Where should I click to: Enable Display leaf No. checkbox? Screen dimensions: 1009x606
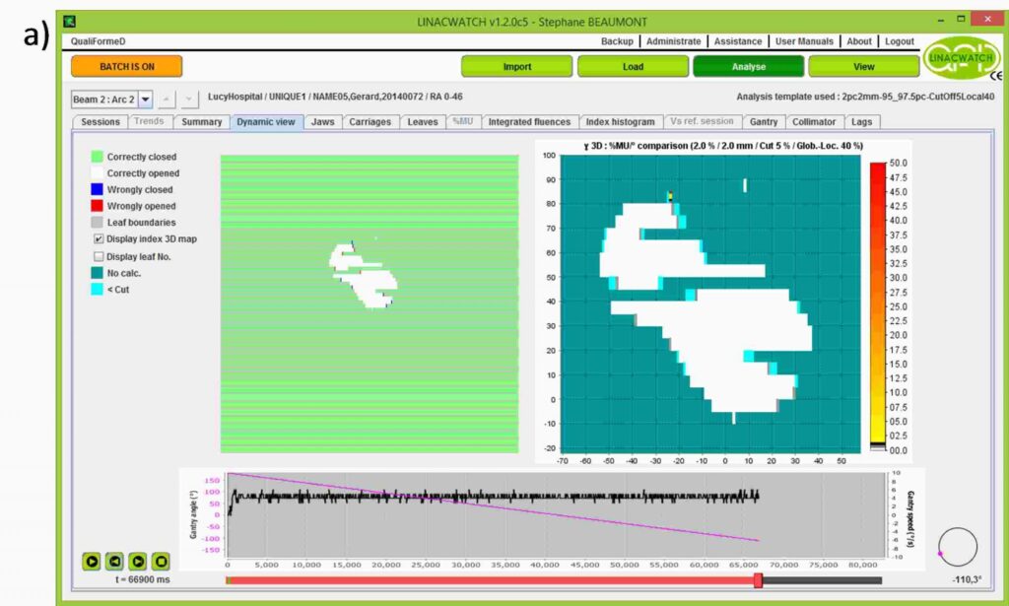pos(99,256)
